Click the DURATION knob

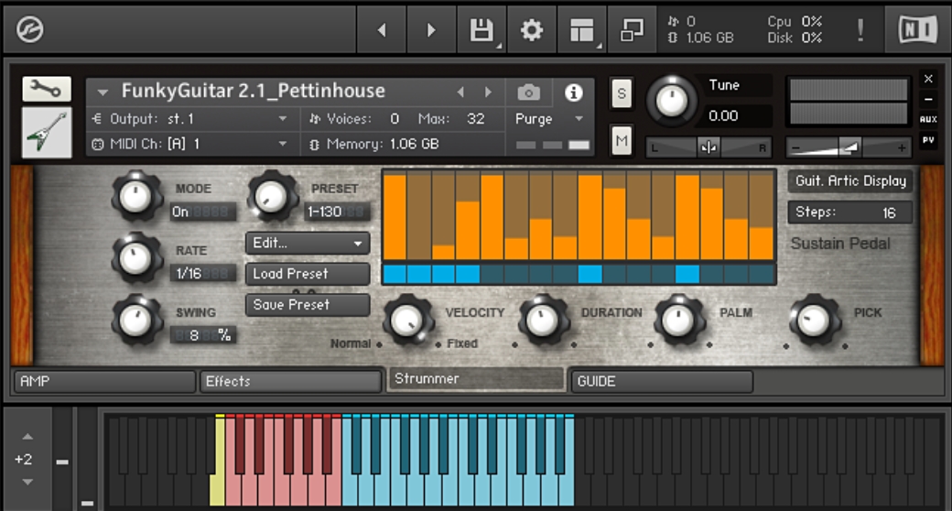tap(544, 321)
